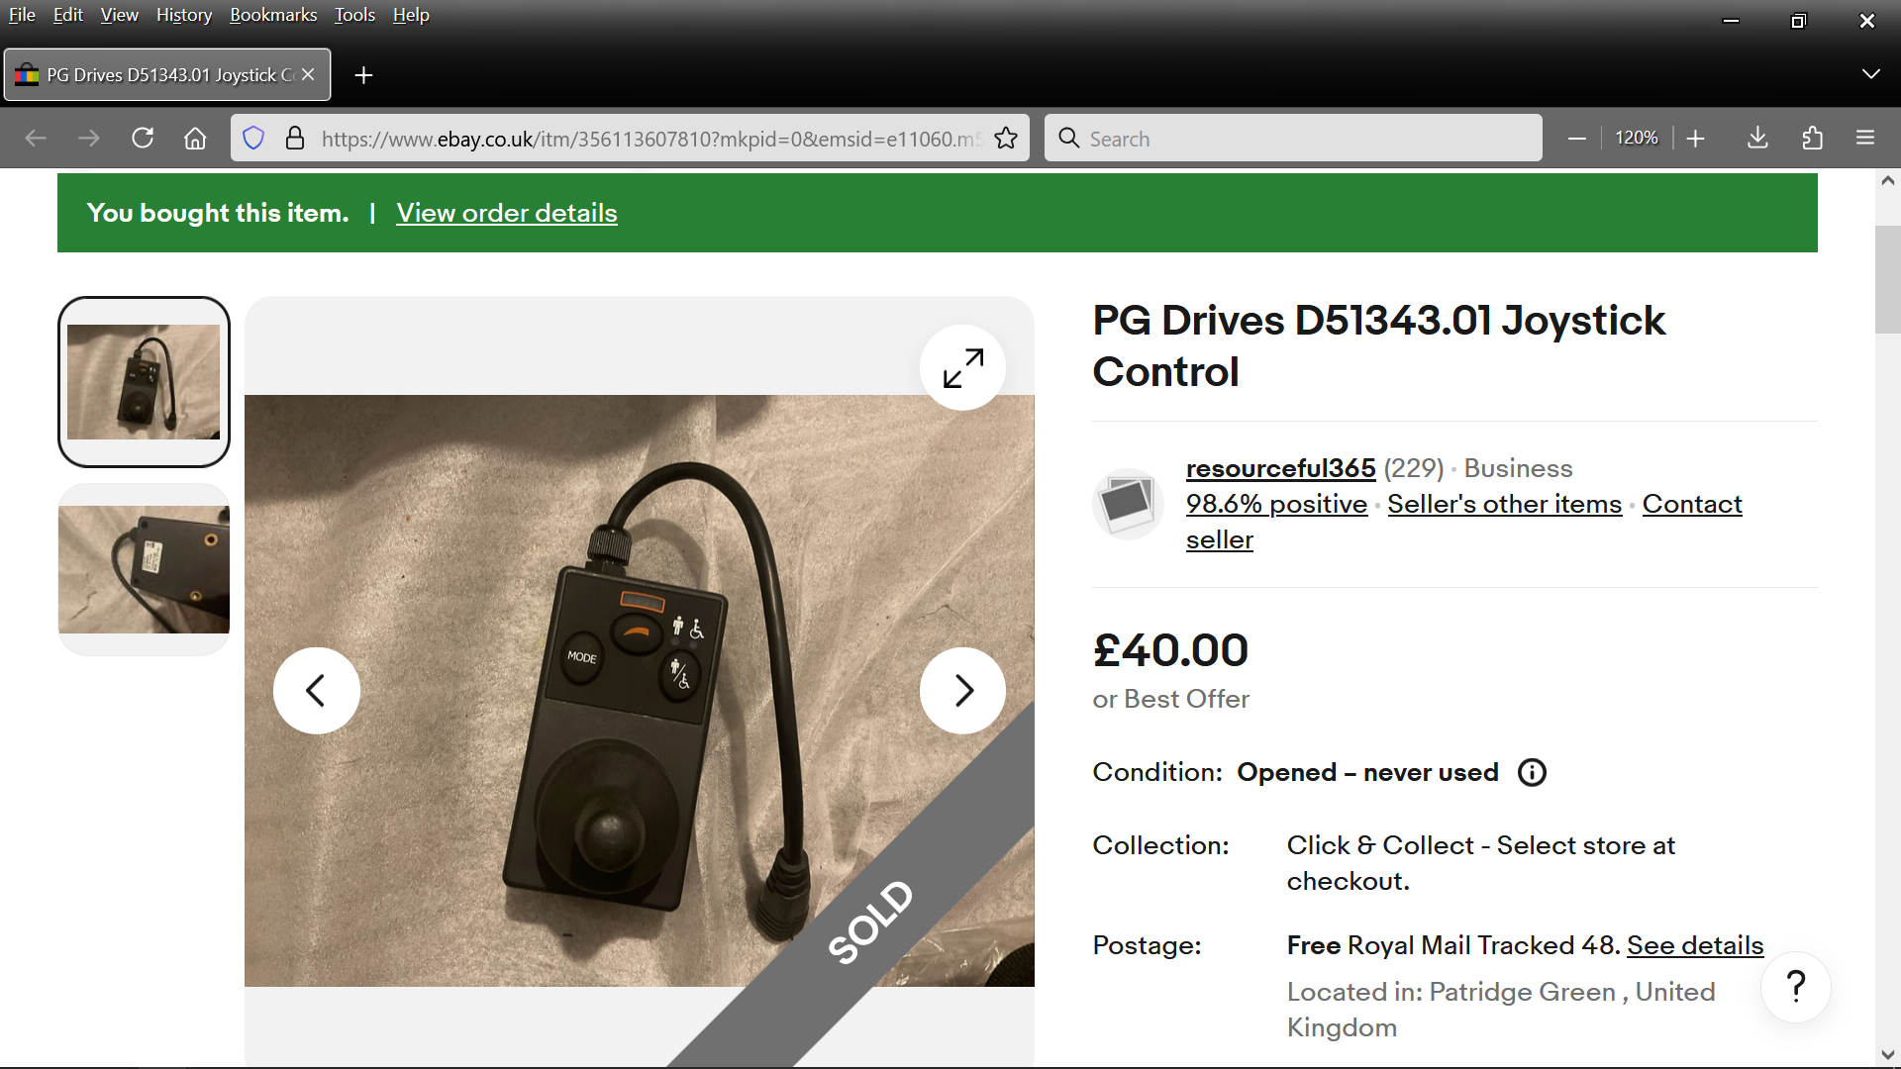Open the browser home page
The height and width of the screenshot is (1069, 1901).
click(x=195, y=139)
